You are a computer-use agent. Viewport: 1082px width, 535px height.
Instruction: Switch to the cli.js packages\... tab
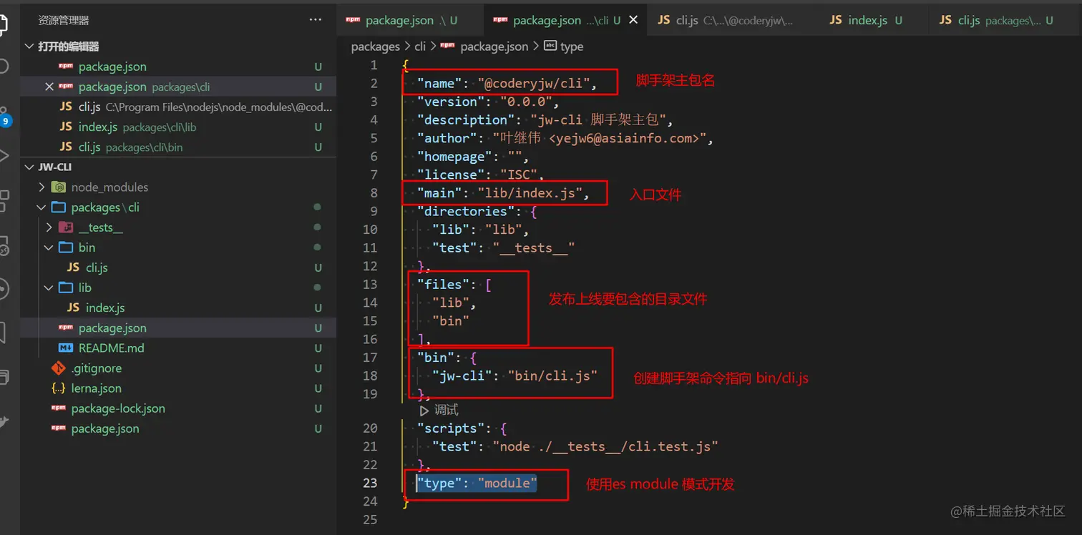coord(1005,20)
